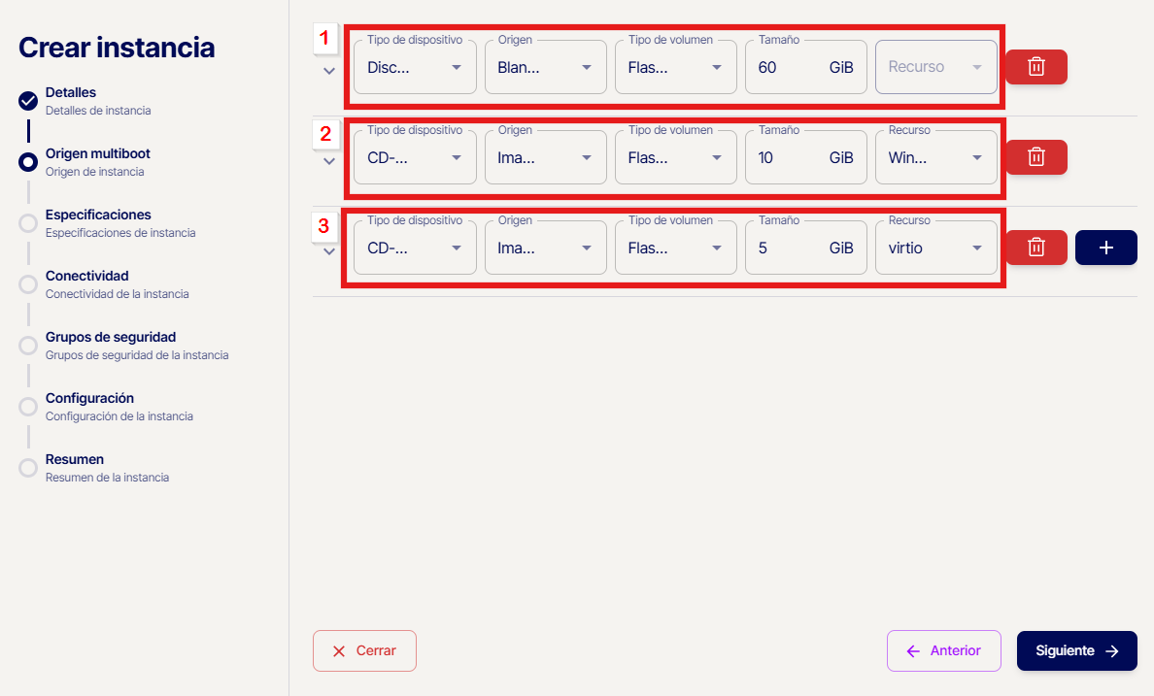Click the Cerrar button

[x=364, y=651]
